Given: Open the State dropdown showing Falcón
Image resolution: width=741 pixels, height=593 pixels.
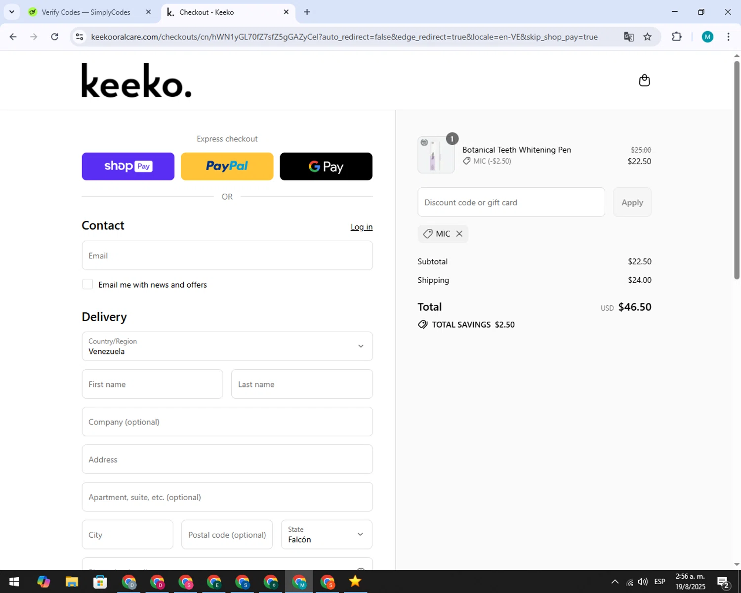Looking at the screenshot, I should [327, 535].
